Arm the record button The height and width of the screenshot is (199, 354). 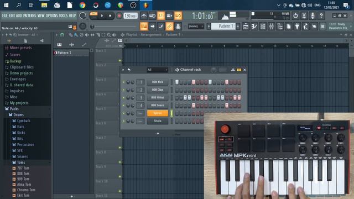(119, 16)
